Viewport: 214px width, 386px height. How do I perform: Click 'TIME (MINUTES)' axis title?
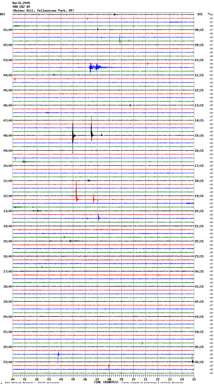[x=106, y=382]
